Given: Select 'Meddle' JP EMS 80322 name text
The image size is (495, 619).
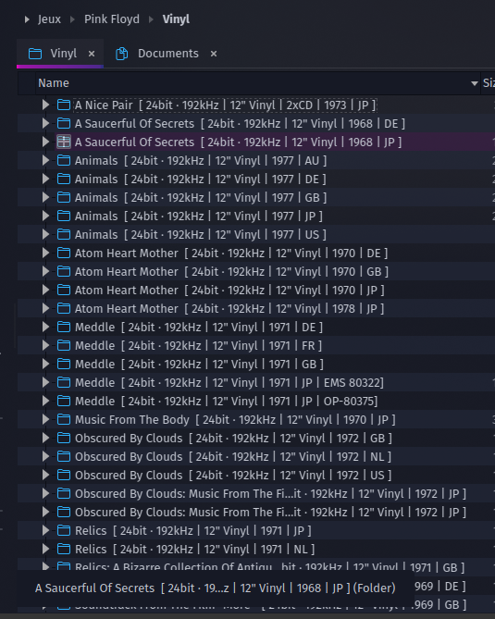Looking at the screenshot, I should click(x=229, y=382).
